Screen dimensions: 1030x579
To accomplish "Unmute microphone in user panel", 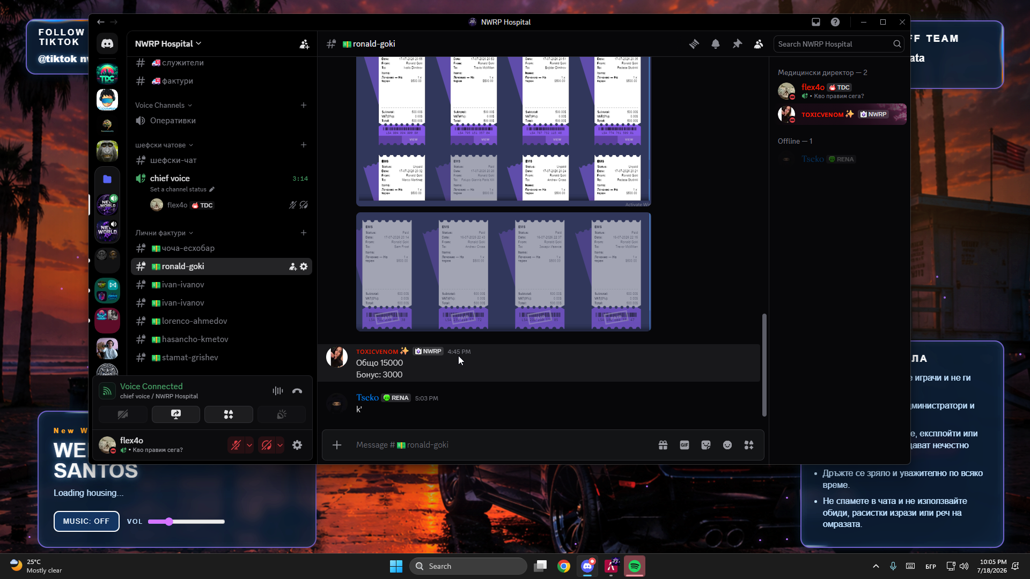I will (236, 445).
